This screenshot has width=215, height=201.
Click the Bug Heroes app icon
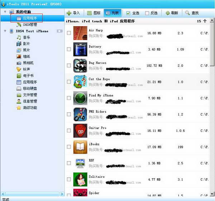point(80,66)
